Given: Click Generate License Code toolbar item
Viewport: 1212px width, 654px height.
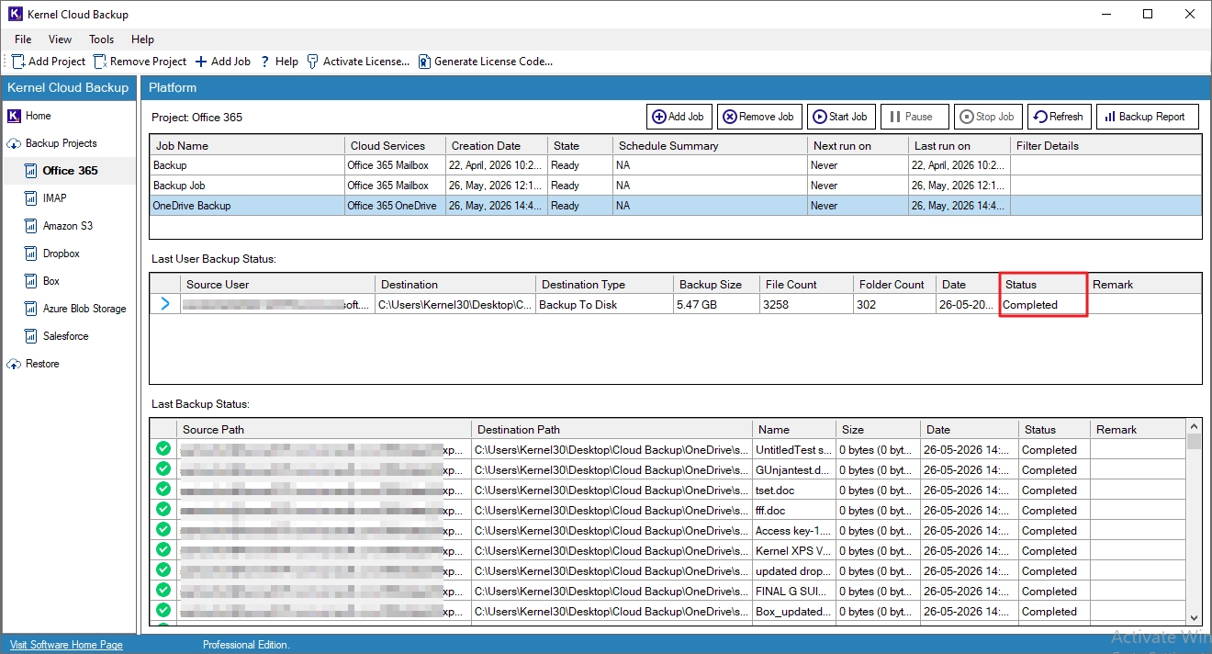Looking at the screenshot, I should pyautogui.click(x=485, y=62).
